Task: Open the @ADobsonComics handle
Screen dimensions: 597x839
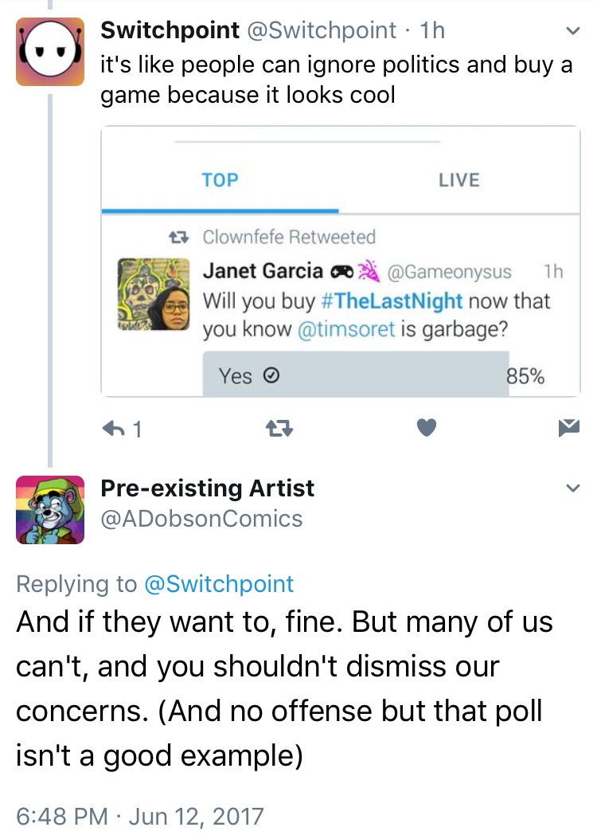Action: [x=201, y=519]
